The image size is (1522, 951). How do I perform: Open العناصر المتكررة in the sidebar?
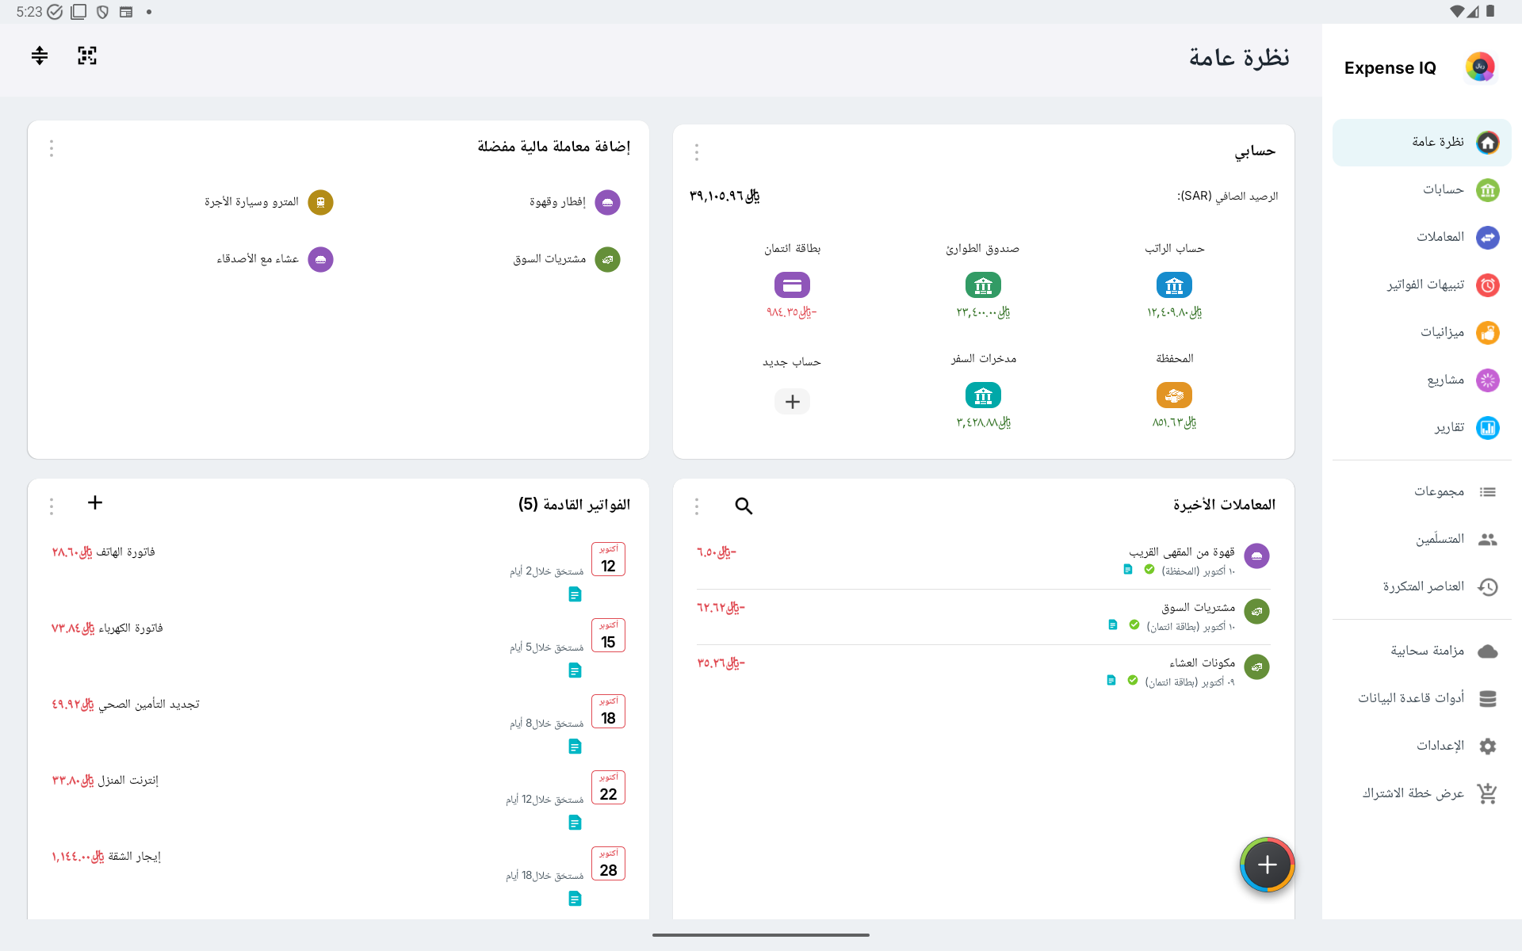[1421, 587]
